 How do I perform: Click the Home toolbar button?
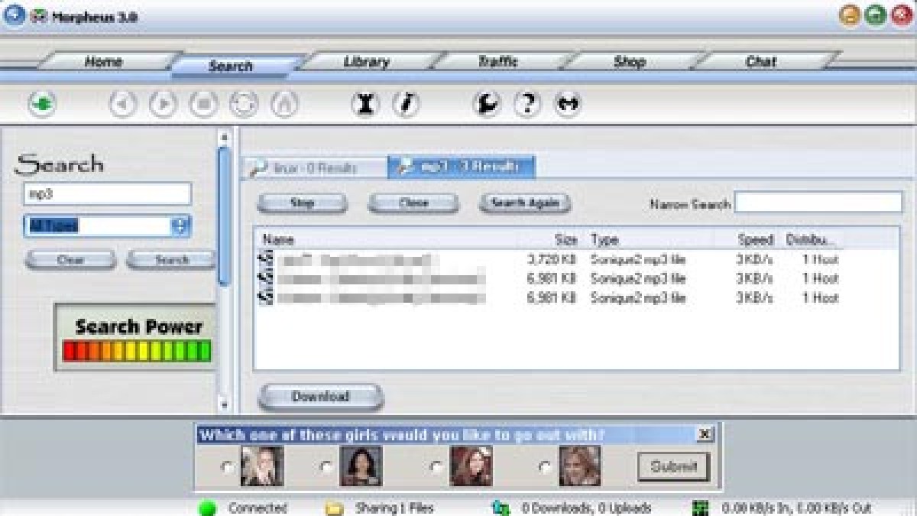(284, 104)
